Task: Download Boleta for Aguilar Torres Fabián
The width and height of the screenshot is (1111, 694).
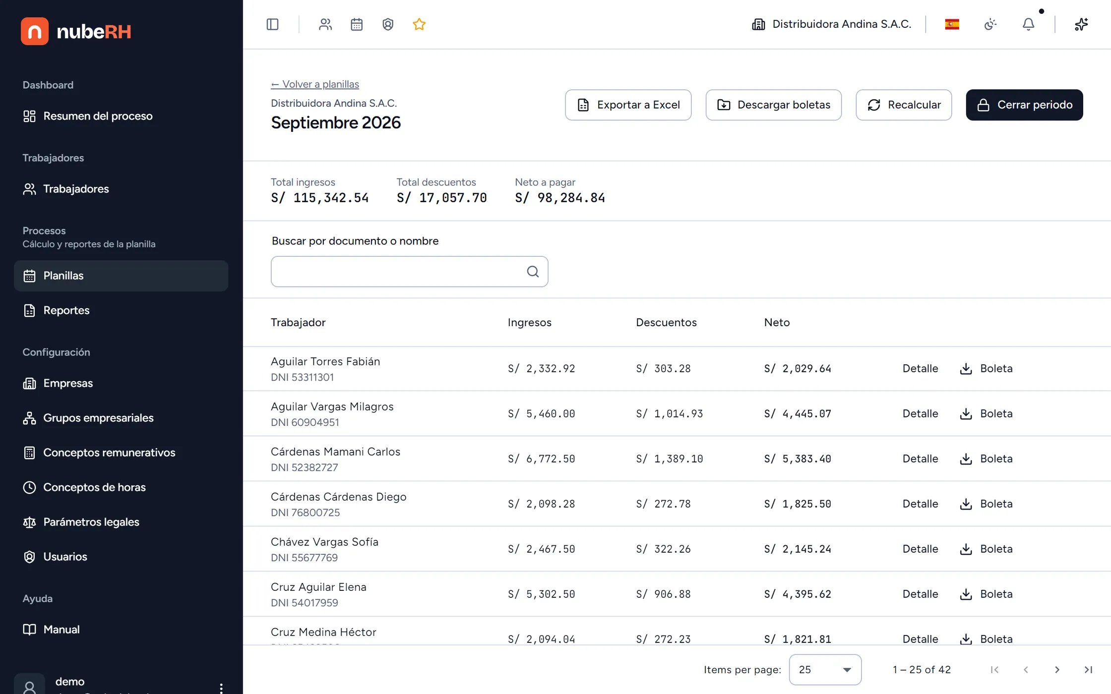Action: click(x=986, y=368)
